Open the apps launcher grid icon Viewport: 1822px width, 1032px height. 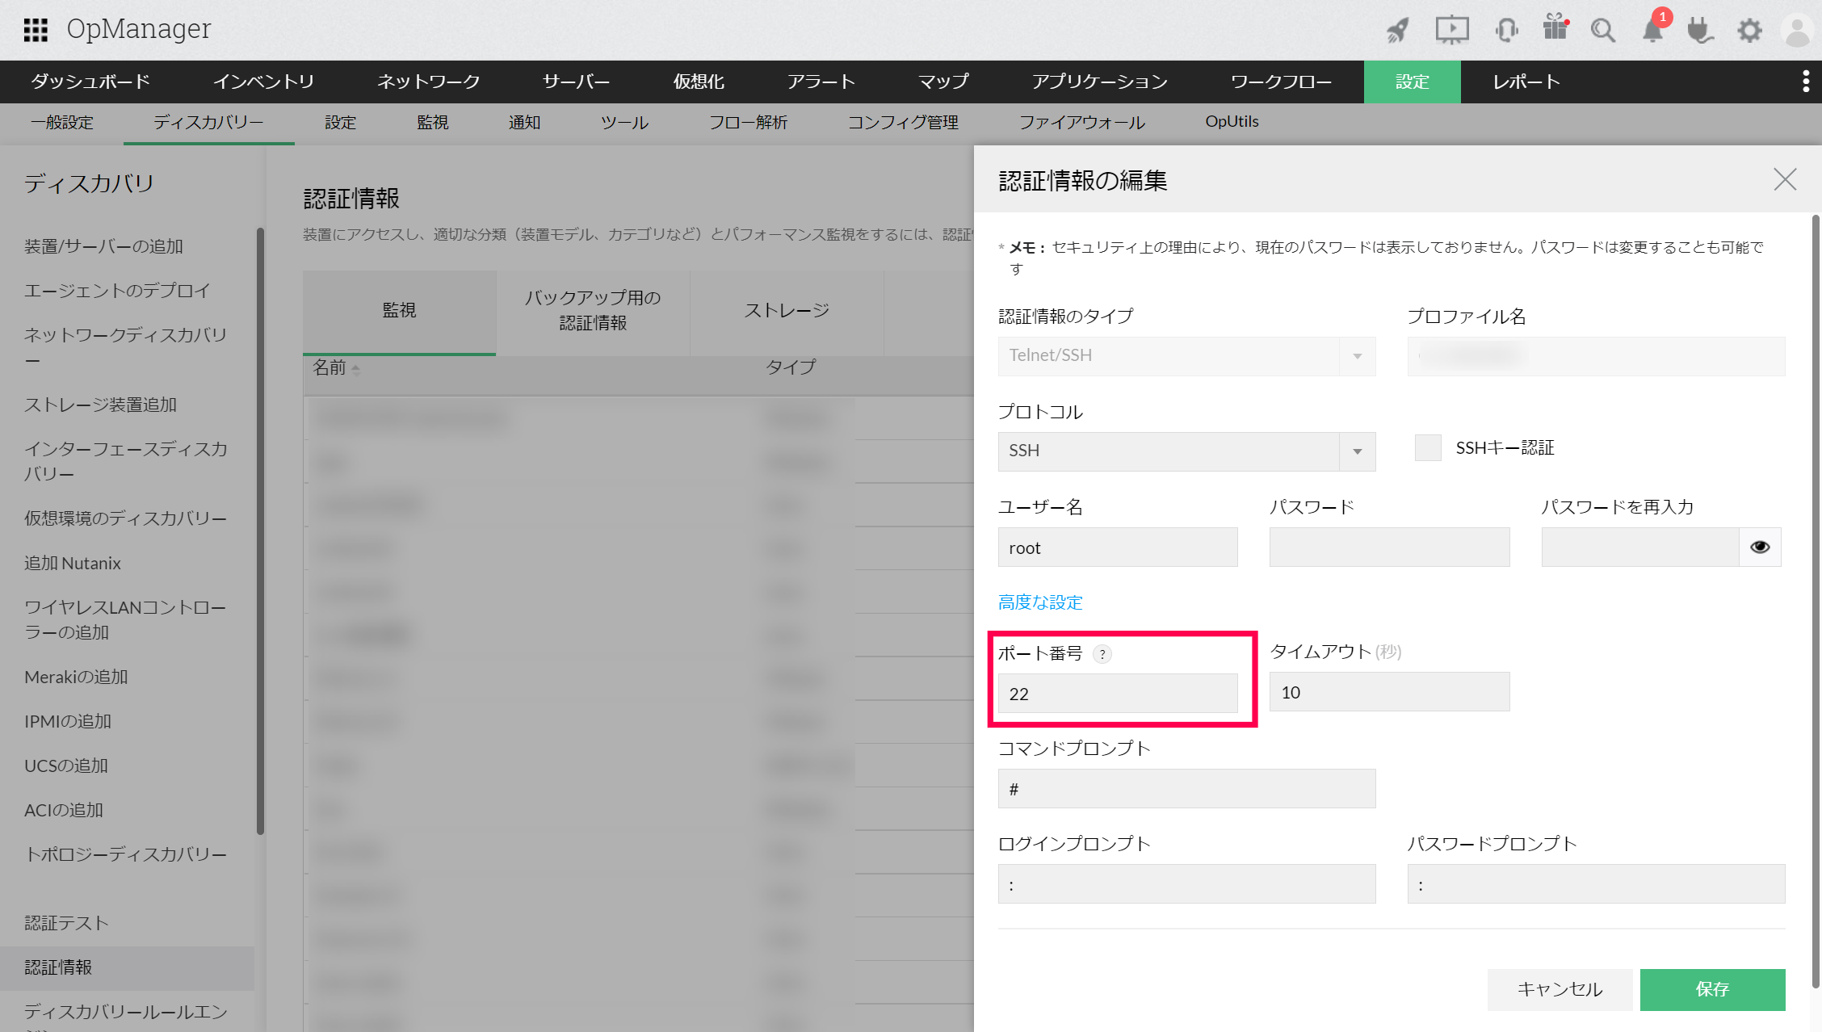point(34,29)
